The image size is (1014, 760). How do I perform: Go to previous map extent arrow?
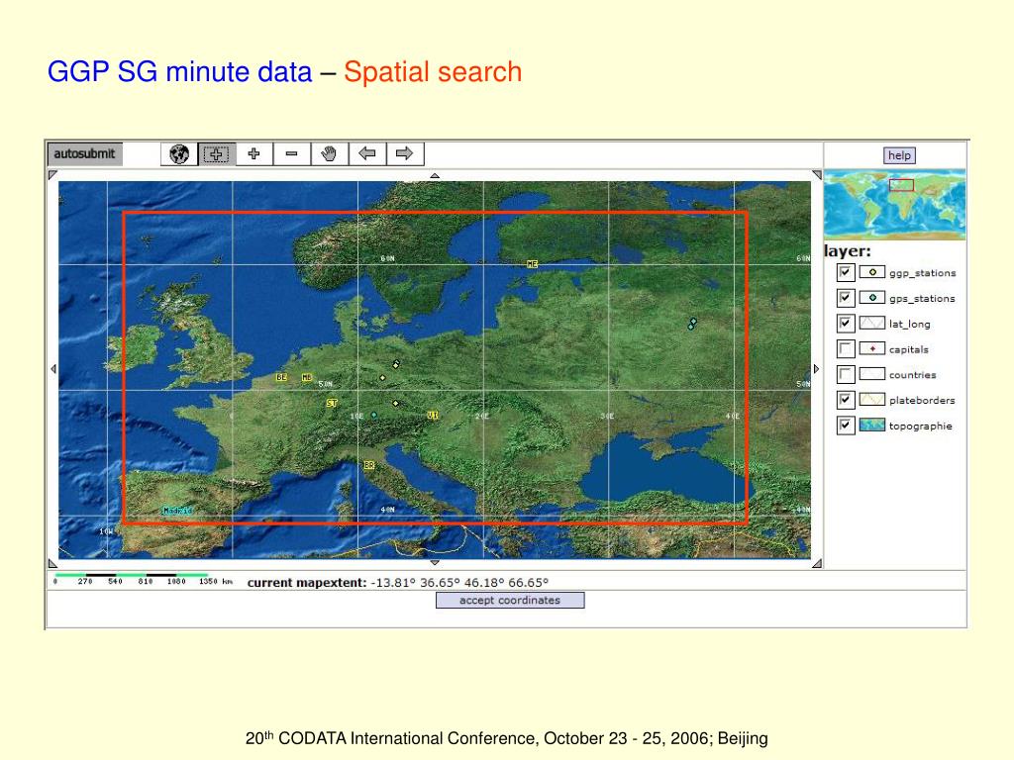[367, 153]
